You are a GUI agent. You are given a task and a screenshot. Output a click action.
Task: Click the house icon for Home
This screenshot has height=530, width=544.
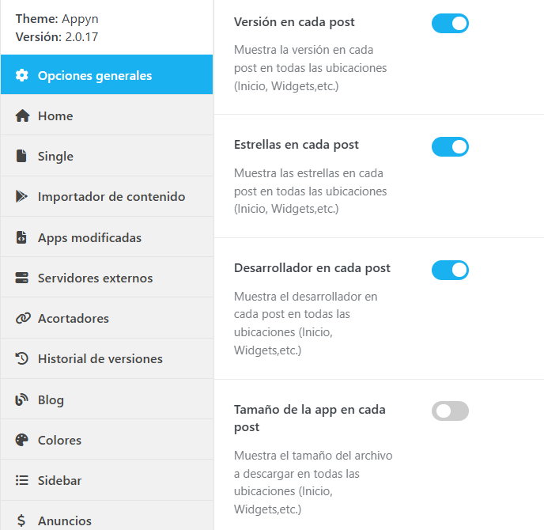(x=22, y=116)
